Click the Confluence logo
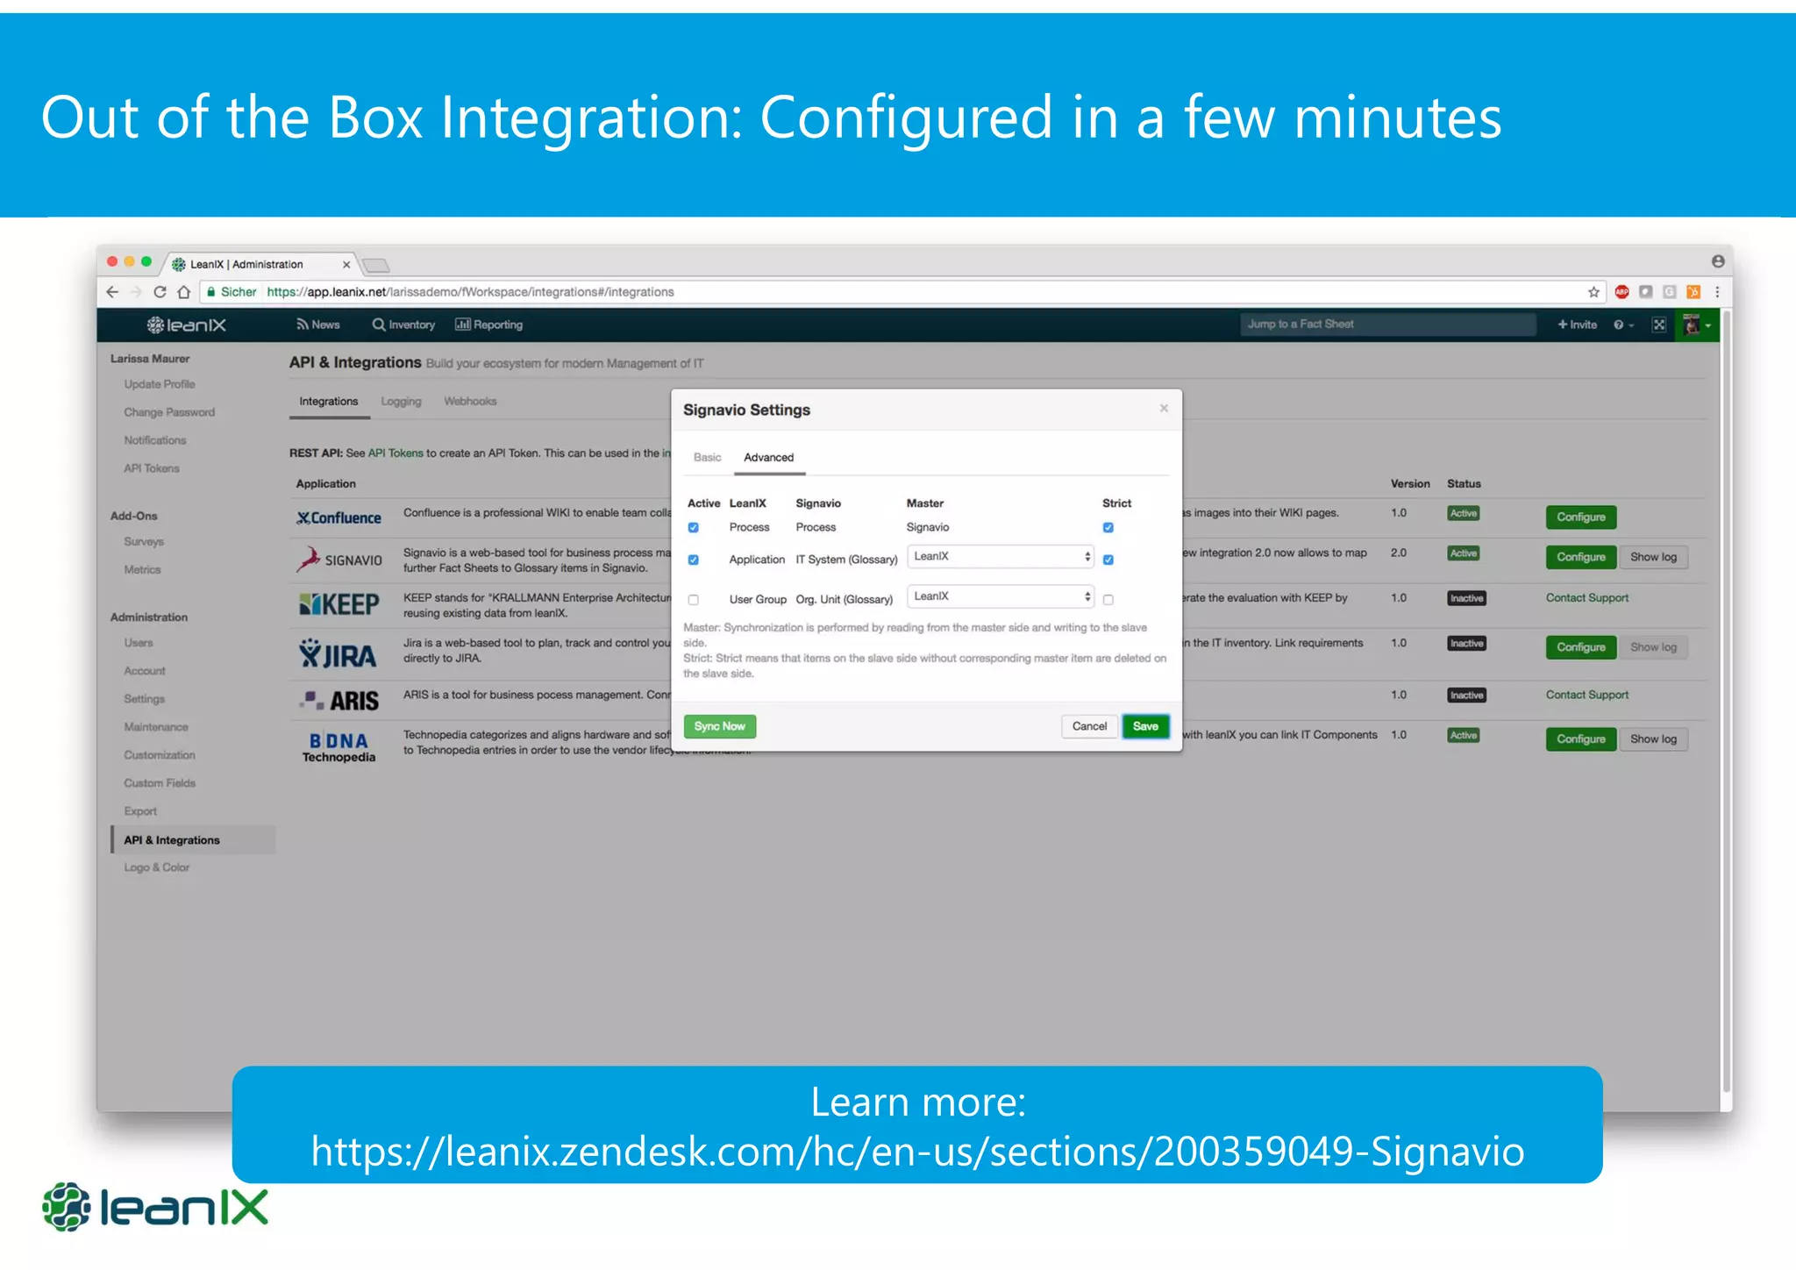Viewport: 1796px width, 1270px height. pyautogui.click(x=339, y=517)
